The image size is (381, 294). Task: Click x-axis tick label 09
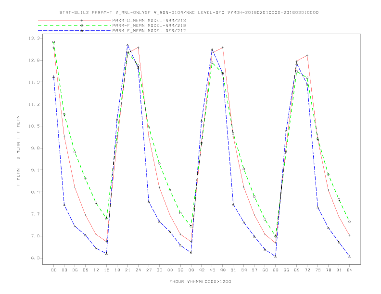click(86, 270)
